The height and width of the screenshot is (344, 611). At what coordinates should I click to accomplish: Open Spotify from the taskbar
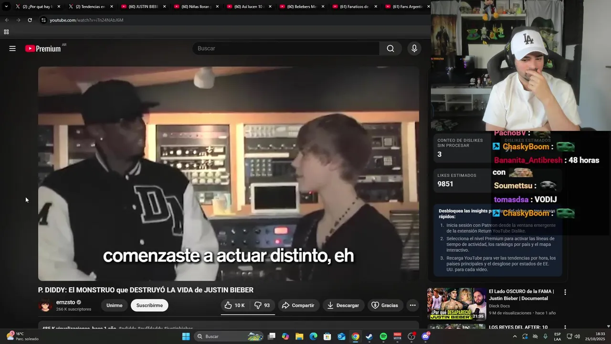point(383,336)
